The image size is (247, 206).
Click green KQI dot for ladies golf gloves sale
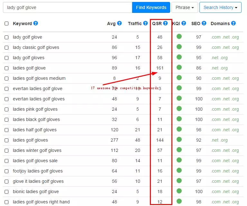(x=179, y=160)
